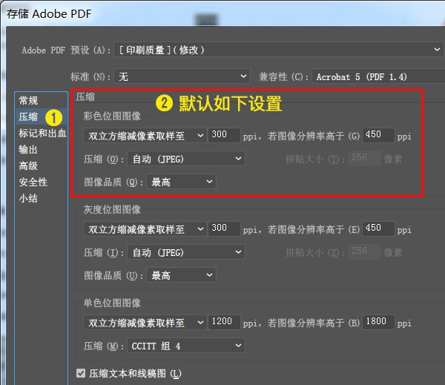445x385 pixels.
Task: Click the 450 ppi threshold field (E)
Action: point(378,228)
